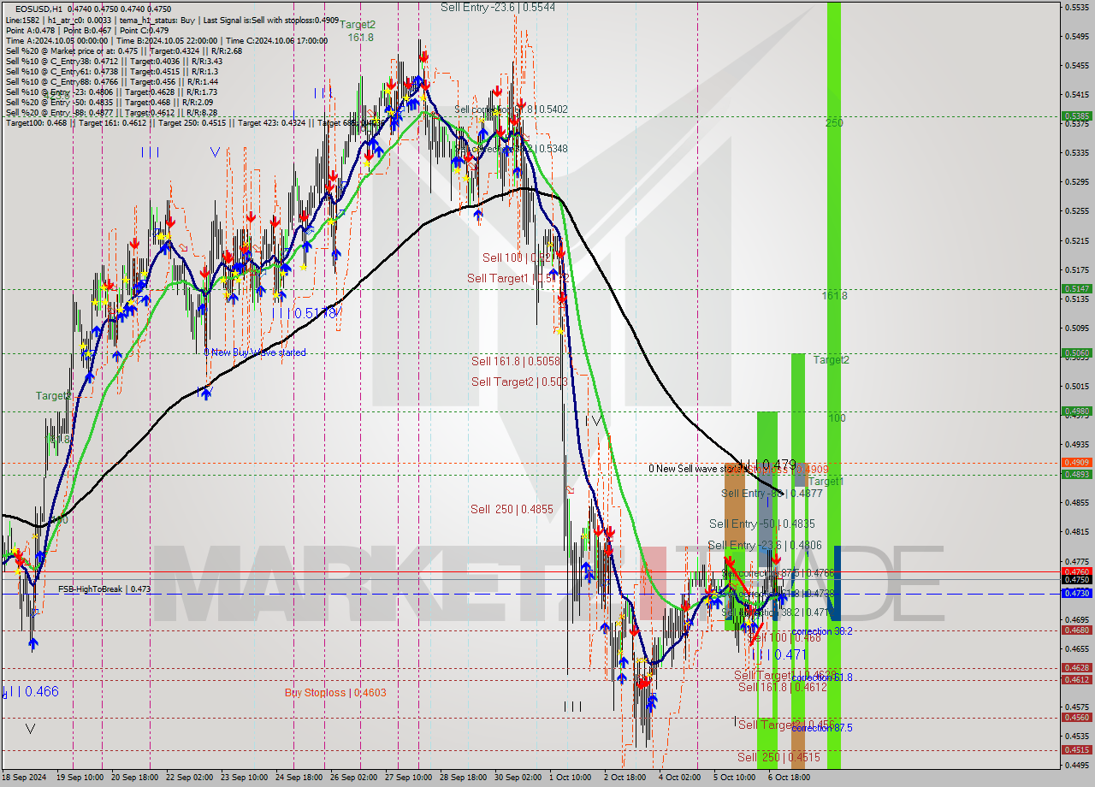The height and width of the screenshot is (787, 1095).
Task: Click the 0.5535 price axis tick
Action: (x=1076, y=7)
